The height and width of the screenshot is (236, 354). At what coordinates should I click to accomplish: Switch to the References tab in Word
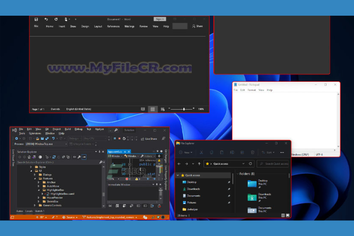coord(114,27)
